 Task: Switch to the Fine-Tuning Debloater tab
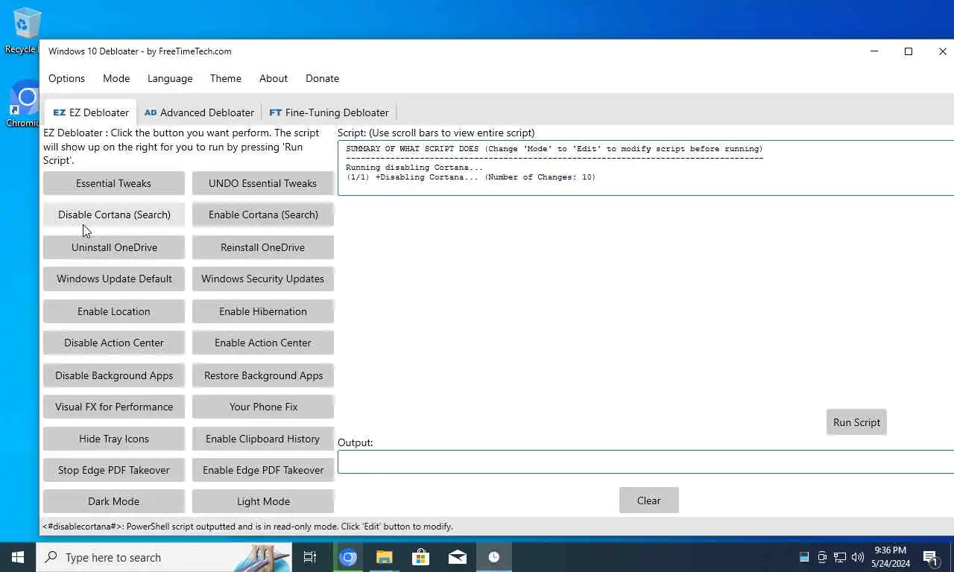coord(329,112)
